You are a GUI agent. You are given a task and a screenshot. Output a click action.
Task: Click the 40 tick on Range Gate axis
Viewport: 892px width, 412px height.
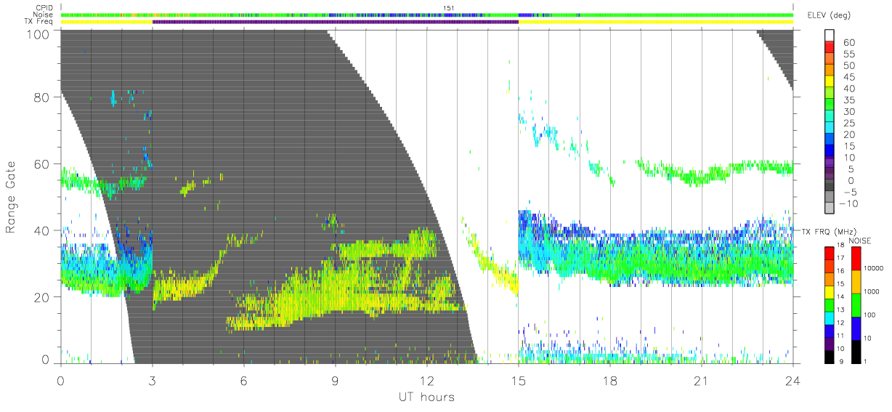click(42, 230)
